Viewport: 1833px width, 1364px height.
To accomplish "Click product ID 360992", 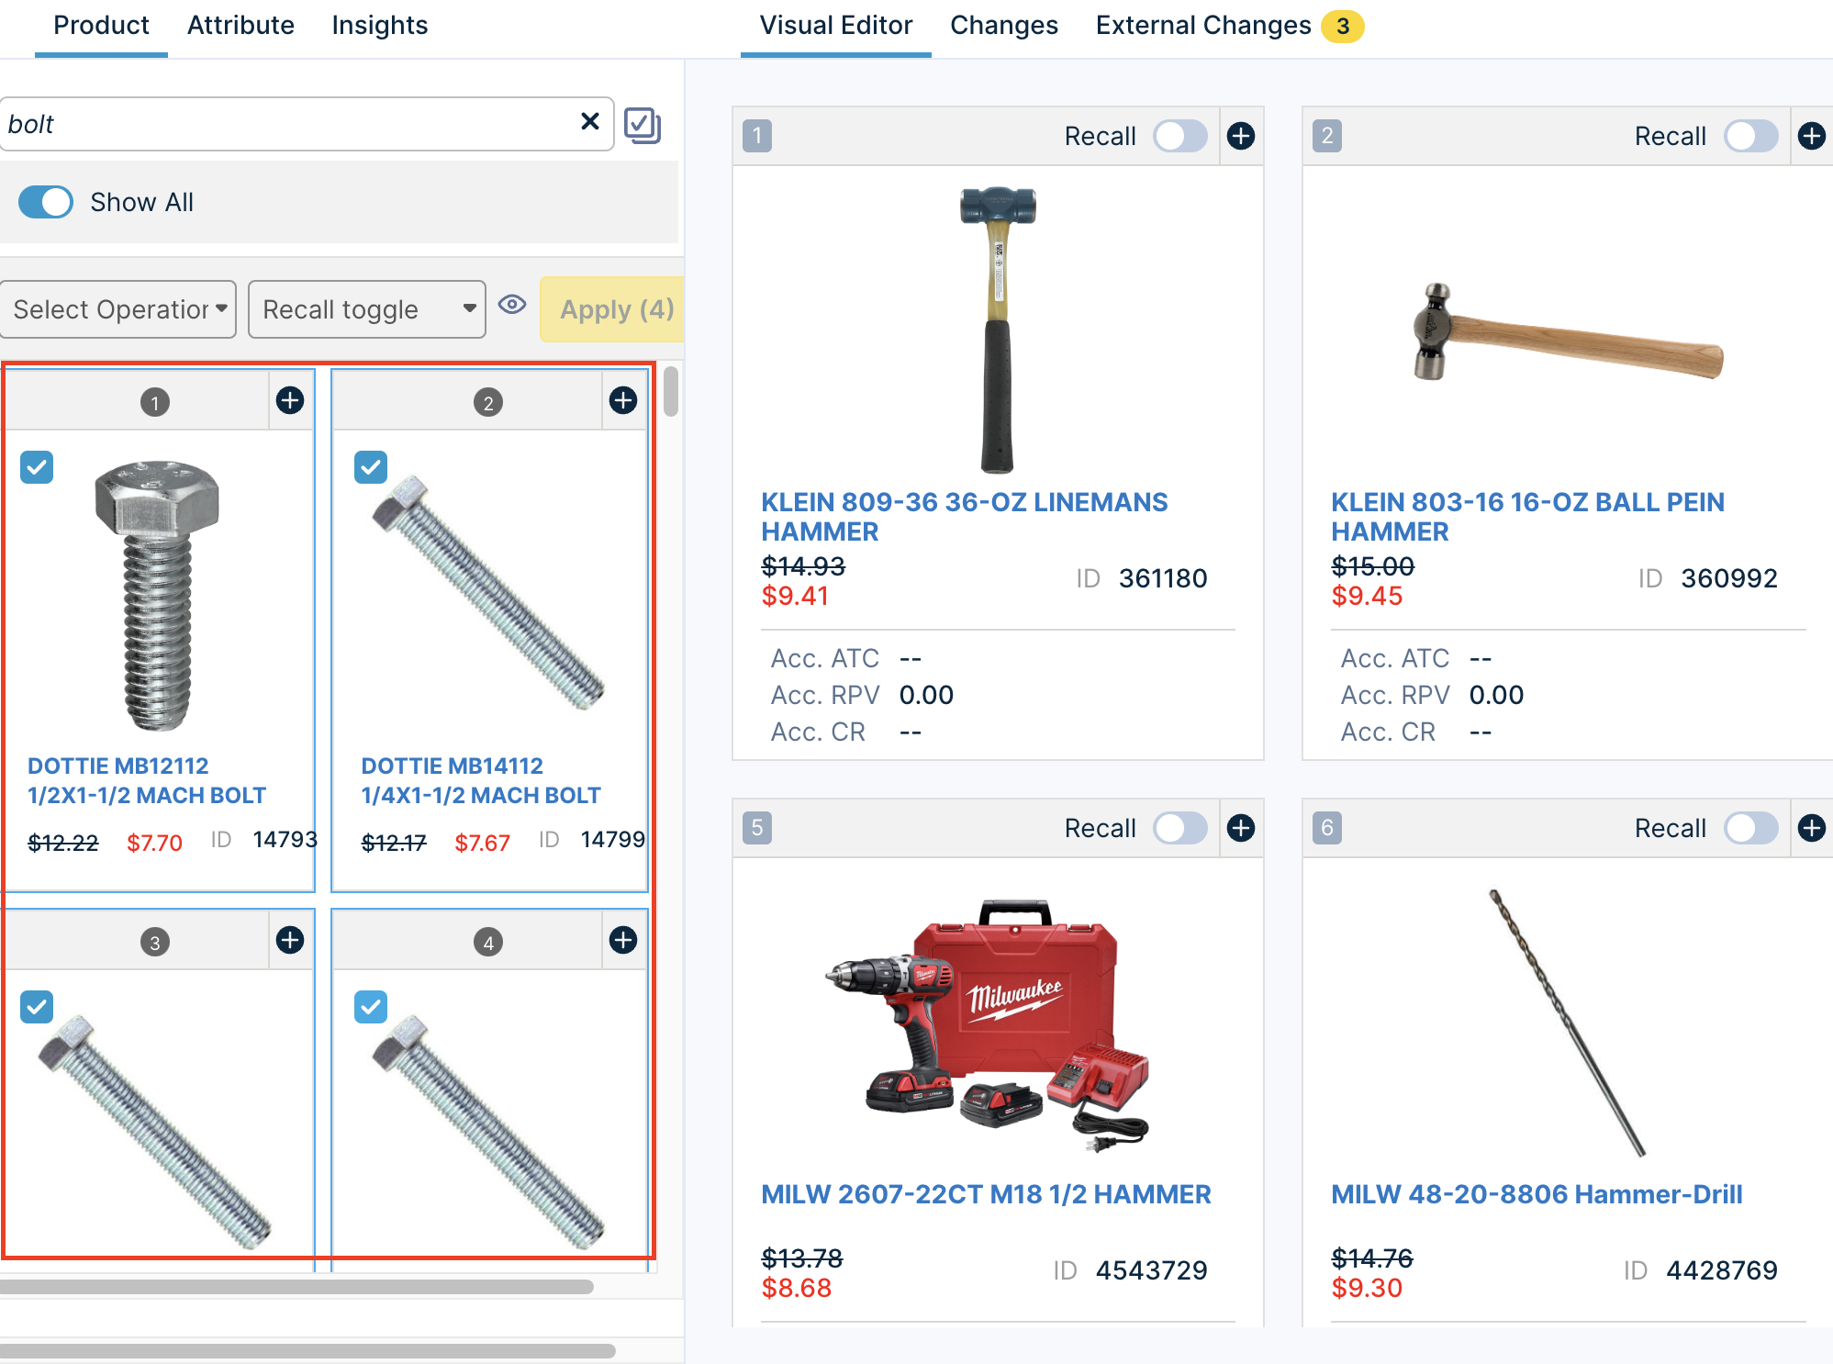I will (1729, 578).
